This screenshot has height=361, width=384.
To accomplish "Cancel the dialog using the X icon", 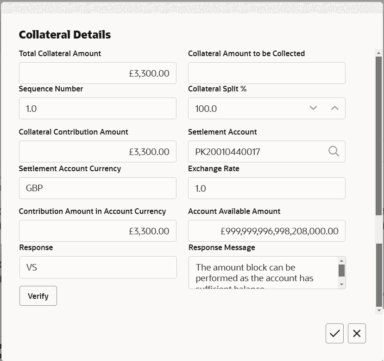I will pyautogui.click(x=357, y=333).
